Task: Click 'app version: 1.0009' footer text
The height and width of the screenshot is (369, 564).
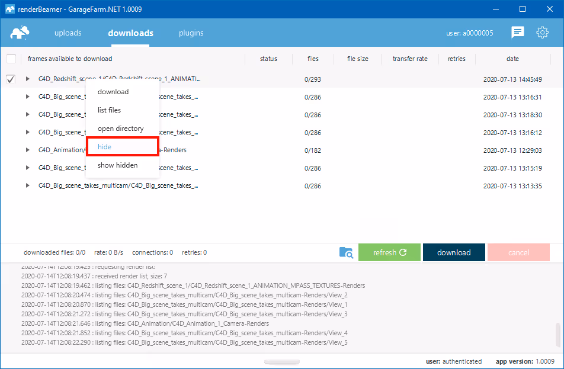Action: click(525, 361)
